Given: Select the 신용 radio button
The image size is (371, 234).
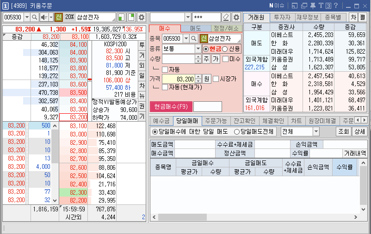Looking at the screenshot, I should click(225, 49).
